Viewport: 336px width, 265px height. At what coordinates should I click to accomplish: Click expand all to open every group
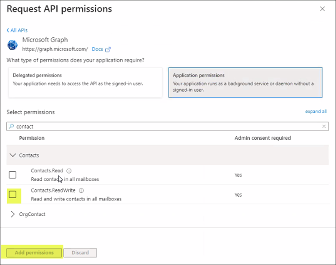click(316, 111)
